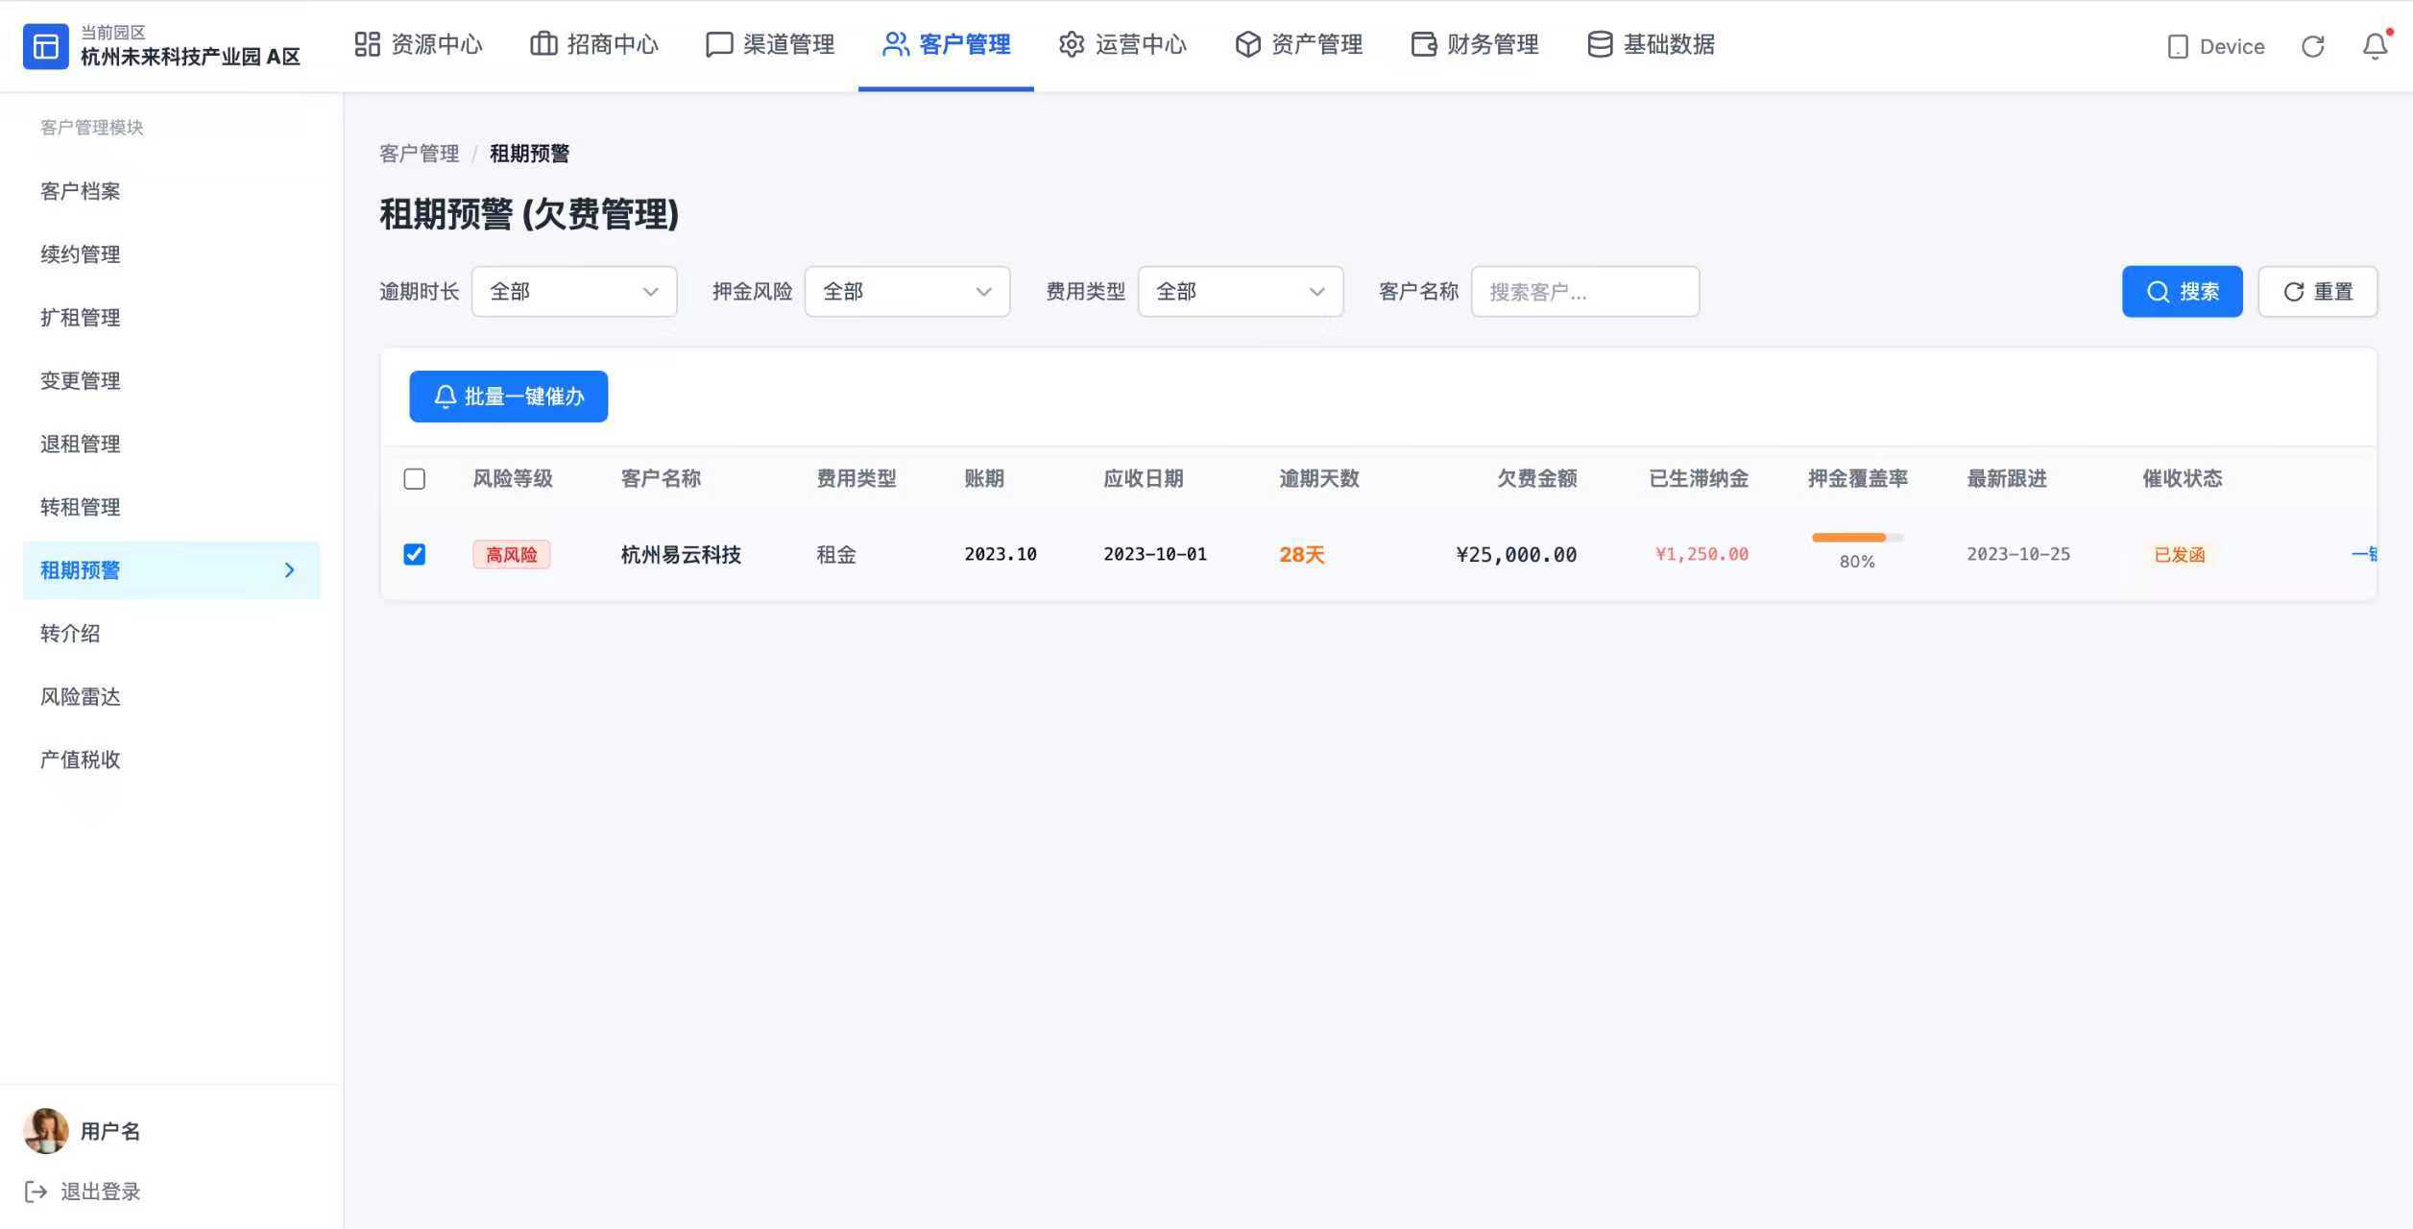Open 招商中心 via its briefcase icon
This screenshot has height=1229, width=2413.
point(543,44)
